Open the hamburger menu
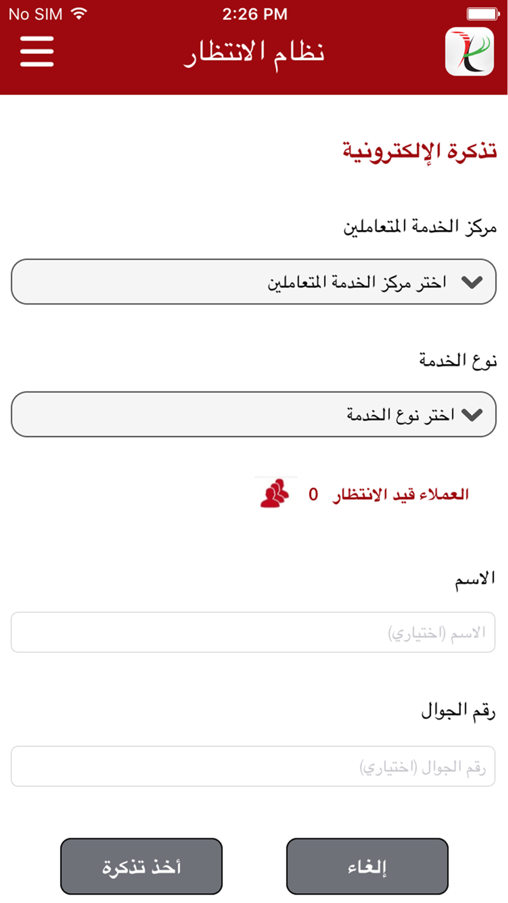 tap(37, 51)
